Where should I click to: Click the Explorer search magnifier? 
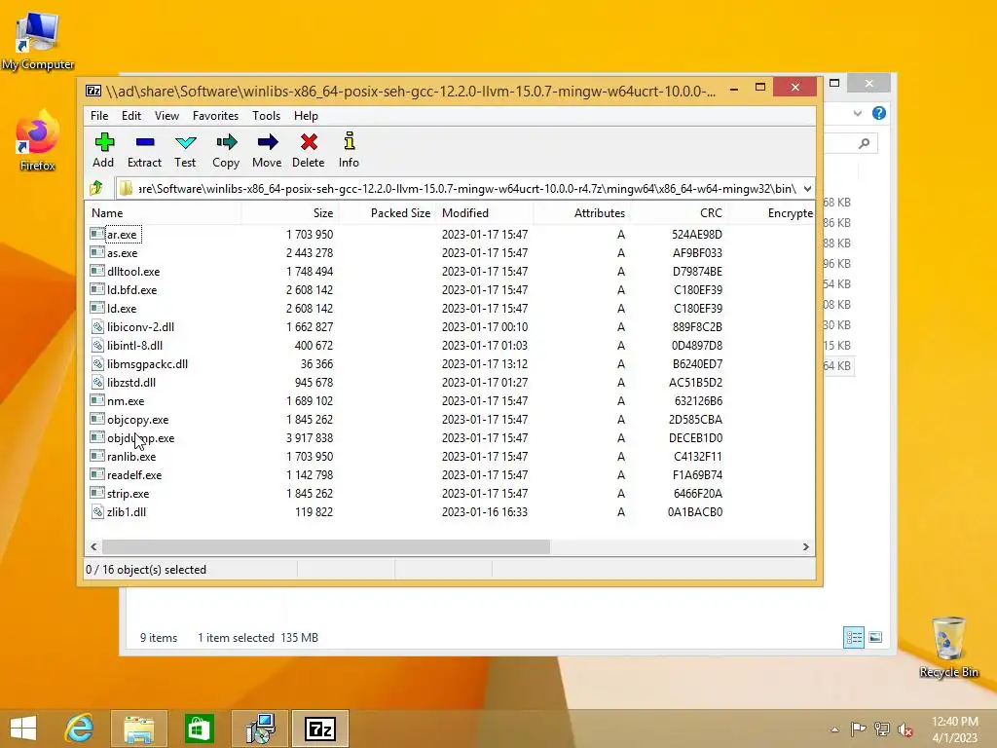[x=864, y=144]
